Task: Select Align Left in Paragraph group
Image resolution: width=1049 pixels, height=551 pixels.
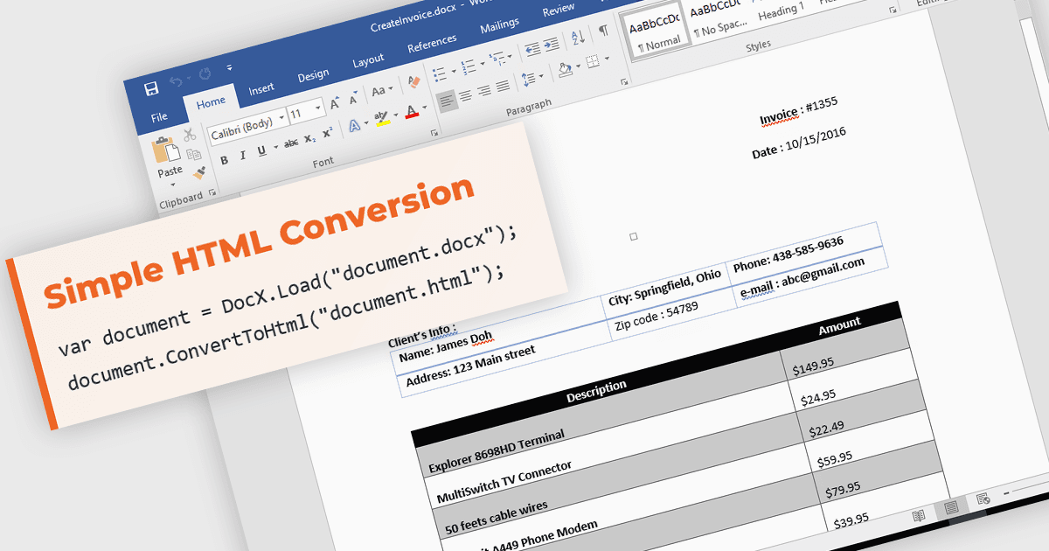Action: pos(447,101)
